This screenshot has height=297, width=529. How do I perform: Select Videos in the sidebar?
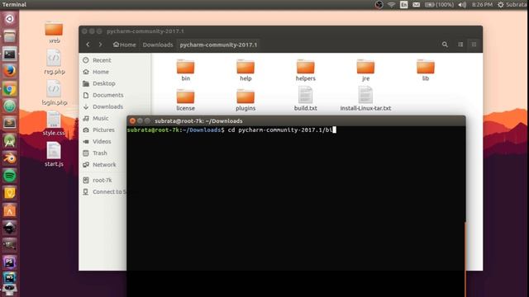[x=102, y=141]
